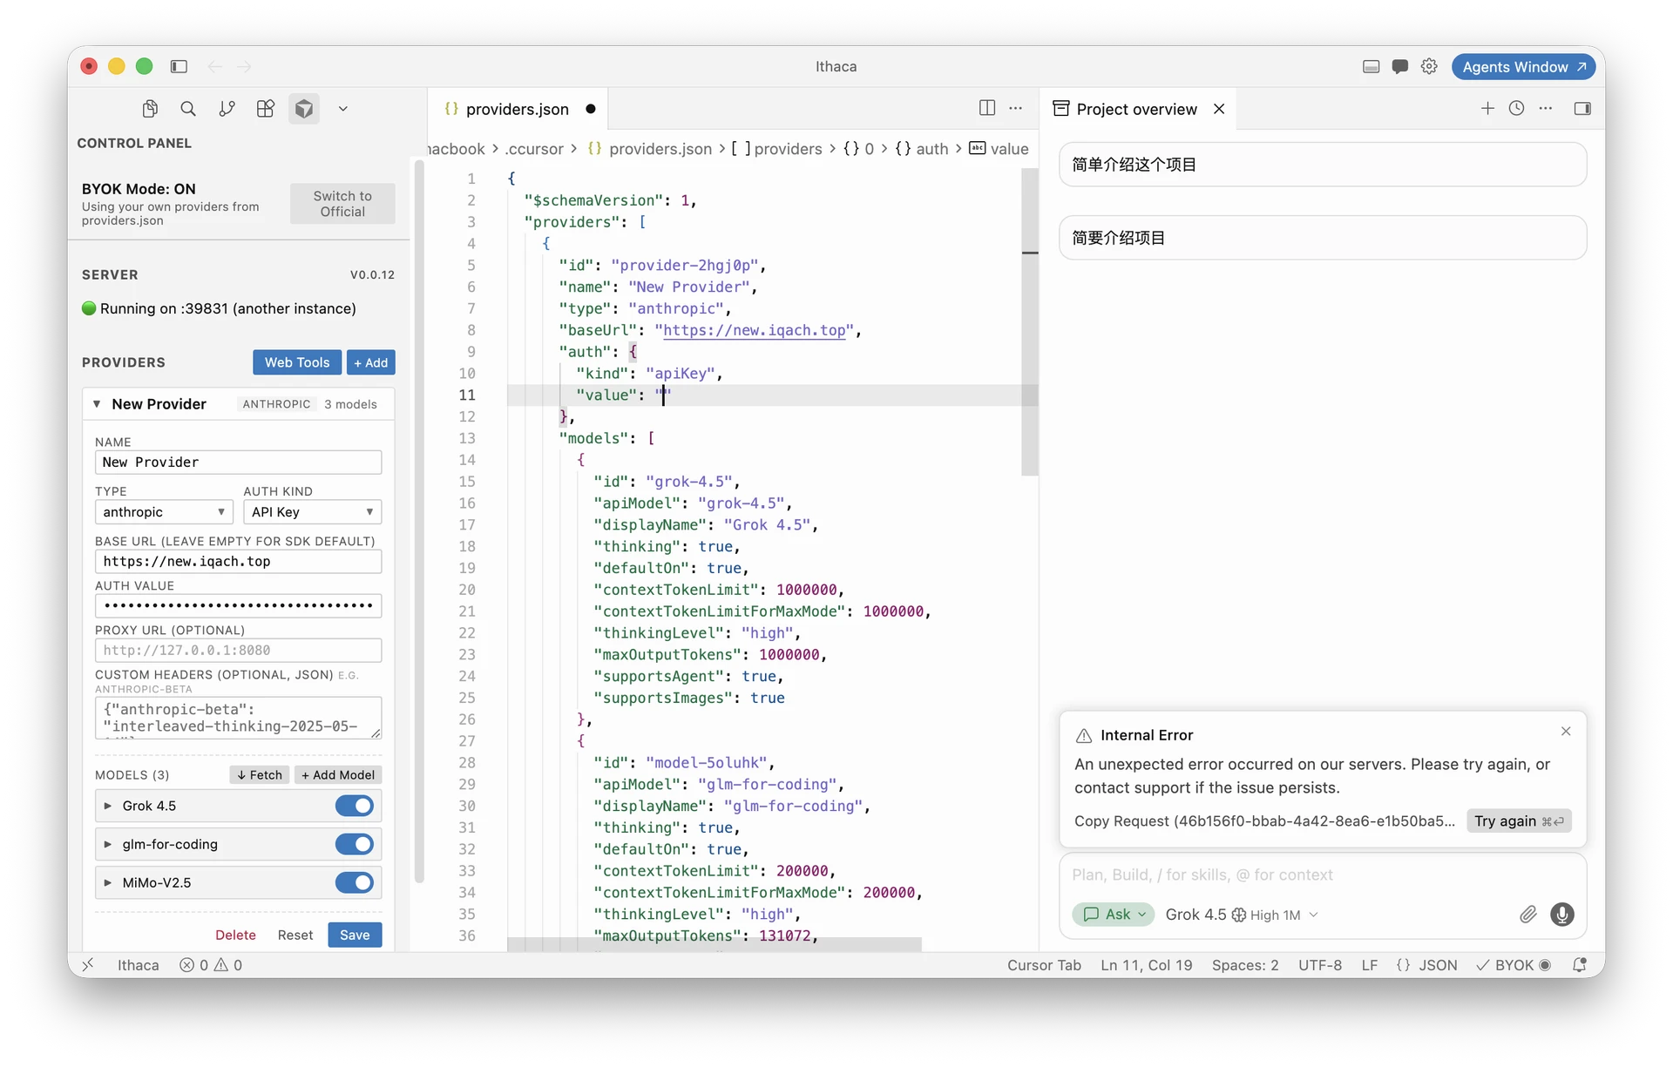Toggle BYOK indicator in status bar
The image size is (1673, 1067).
click(x=1514, y=965)
